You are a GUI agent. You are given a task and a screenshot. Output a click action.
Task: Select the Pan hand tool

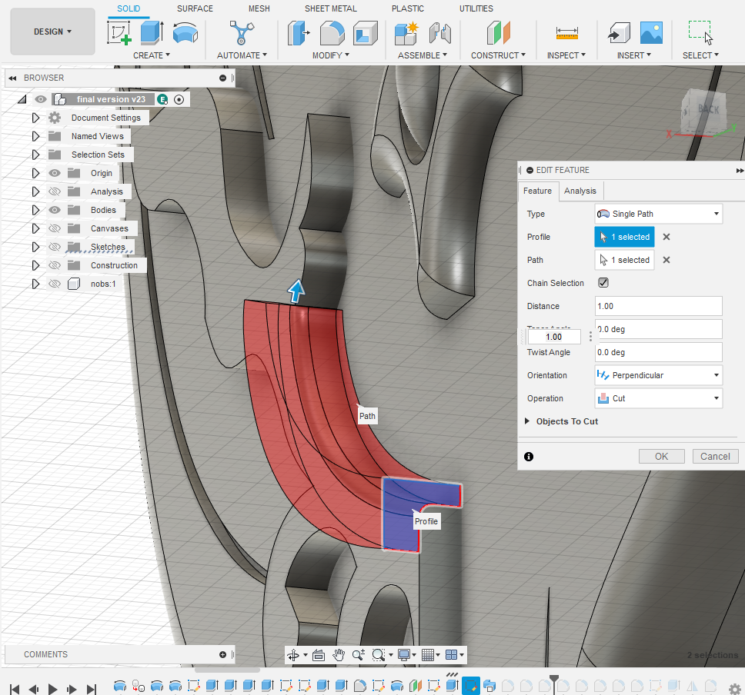(339, 655)
